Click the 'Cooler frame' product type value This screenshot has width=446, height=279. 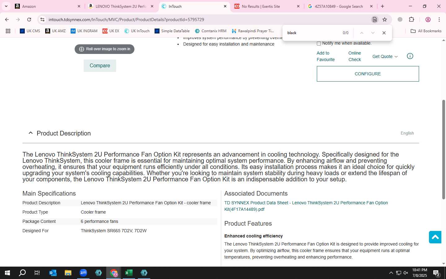click(x=93, y=212)
